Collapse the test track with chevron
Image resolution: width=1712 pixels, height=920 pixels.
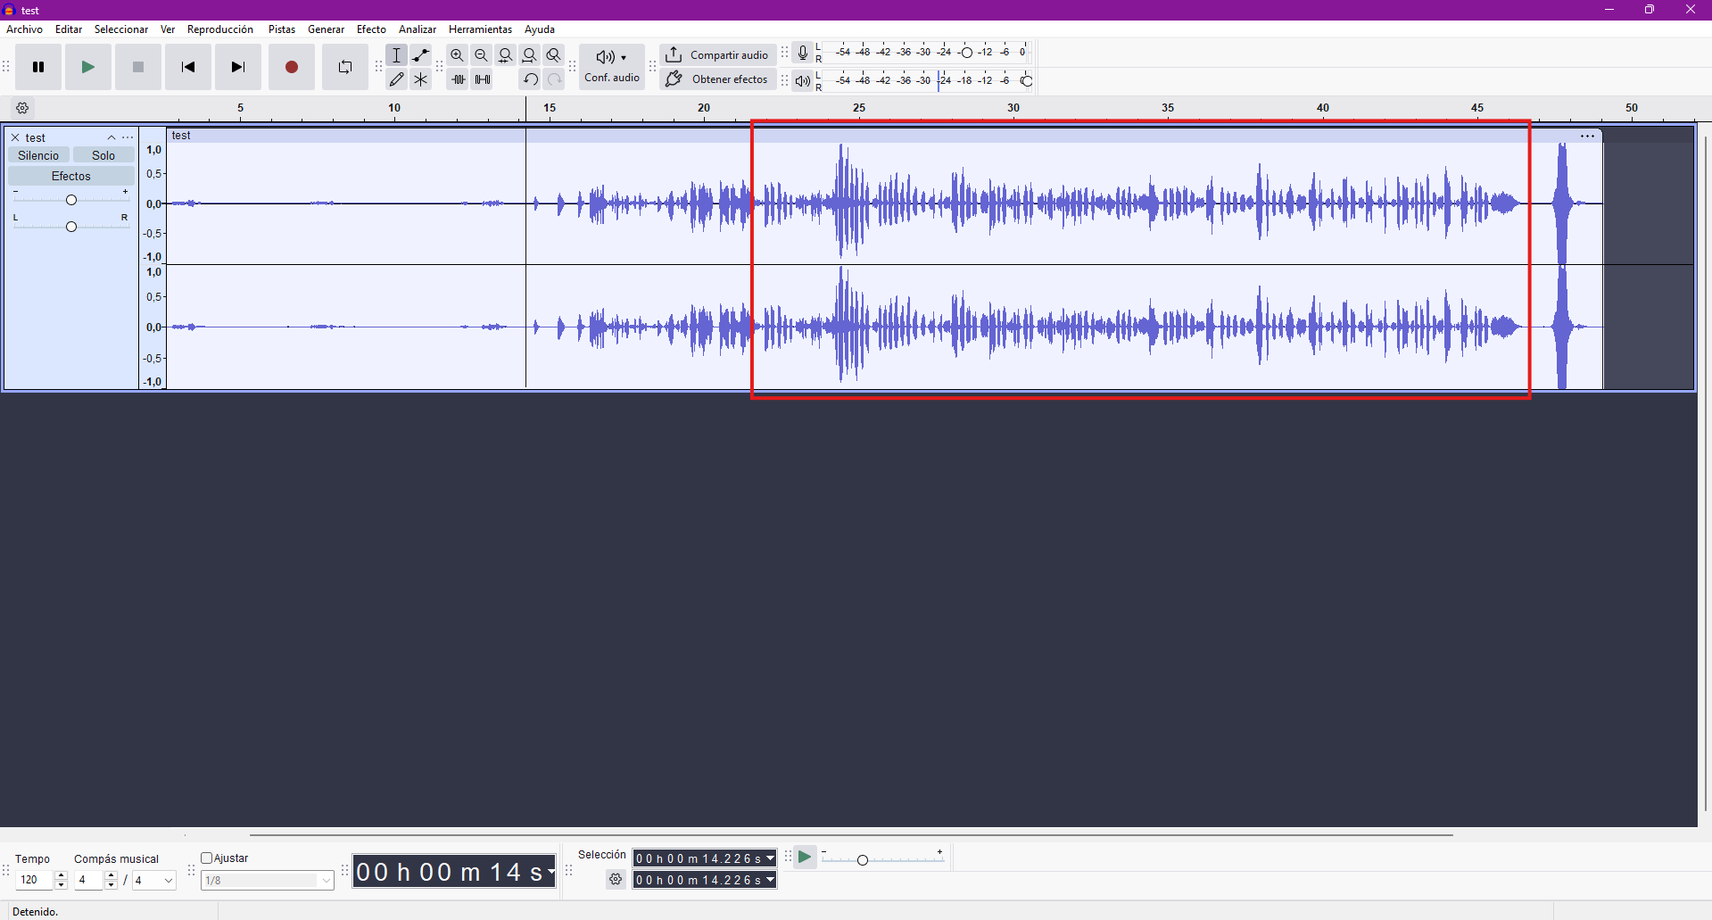pyautogui.click(x=112, y=137)
